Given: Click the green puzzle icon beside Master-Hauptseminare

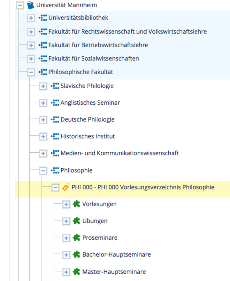Looking at the screenshot, I should (76, 272).
